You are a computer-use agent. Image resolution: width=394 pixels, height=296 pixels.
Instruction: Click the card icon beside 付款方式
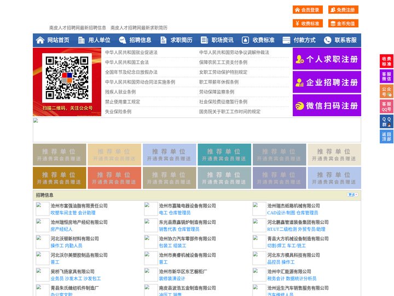pos(286,40)
